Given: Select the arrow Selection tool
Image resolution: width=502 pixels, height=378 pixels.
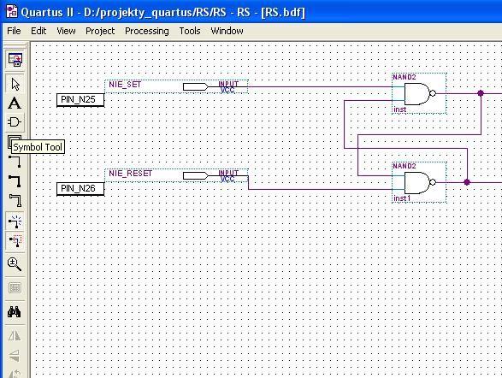Looking at the screenshot, I should pyautogui.click(x=15, y=85).
